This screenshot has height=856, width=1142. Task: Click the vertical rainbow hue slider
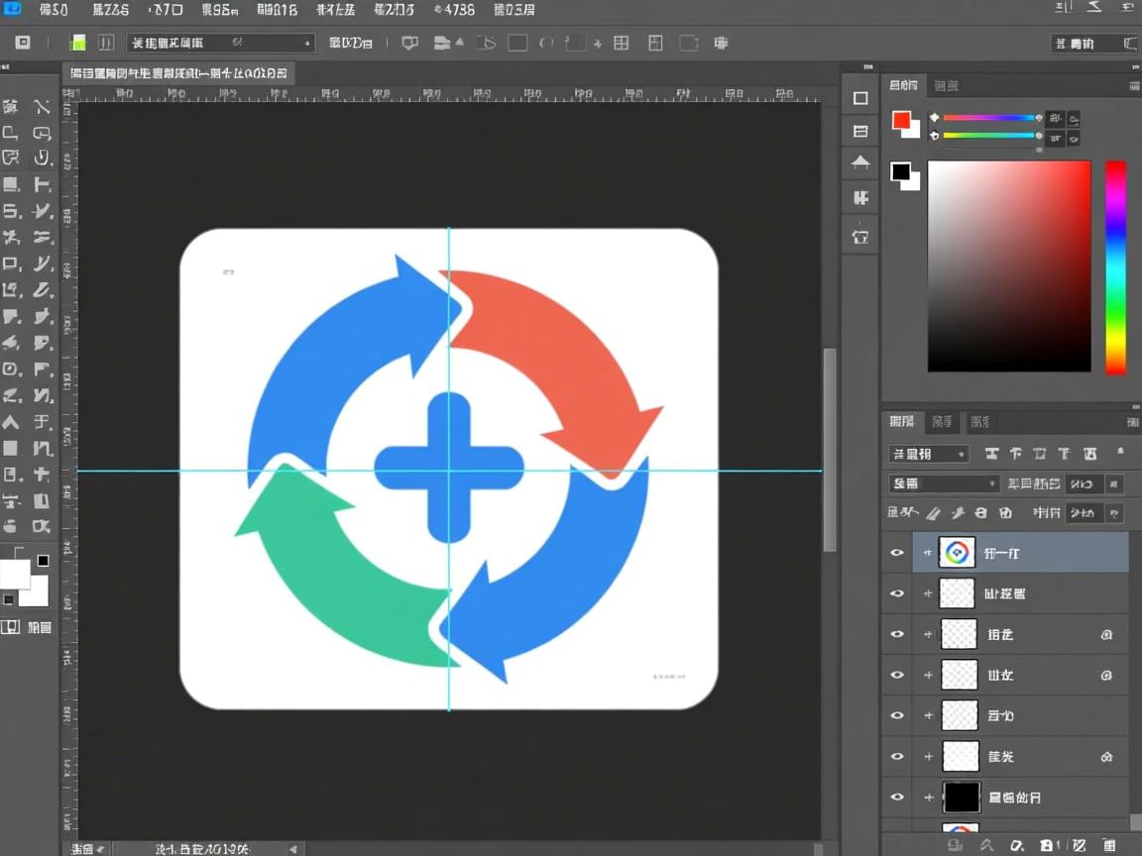pos(1116,267)
